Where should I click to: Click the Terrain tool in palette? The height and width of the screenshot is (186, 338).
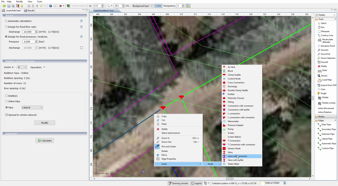pyautogui.click(x=324, y=76)
